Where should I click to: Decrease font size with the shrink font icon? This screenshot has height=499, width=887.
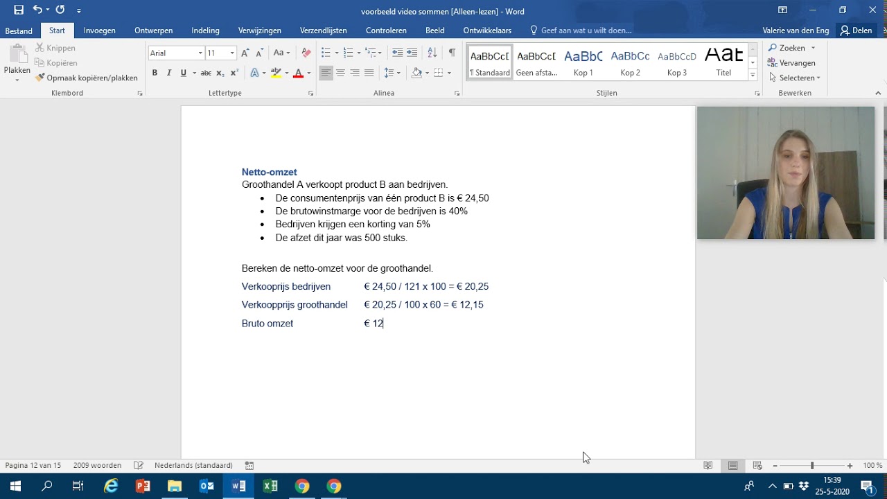point(260,53)
